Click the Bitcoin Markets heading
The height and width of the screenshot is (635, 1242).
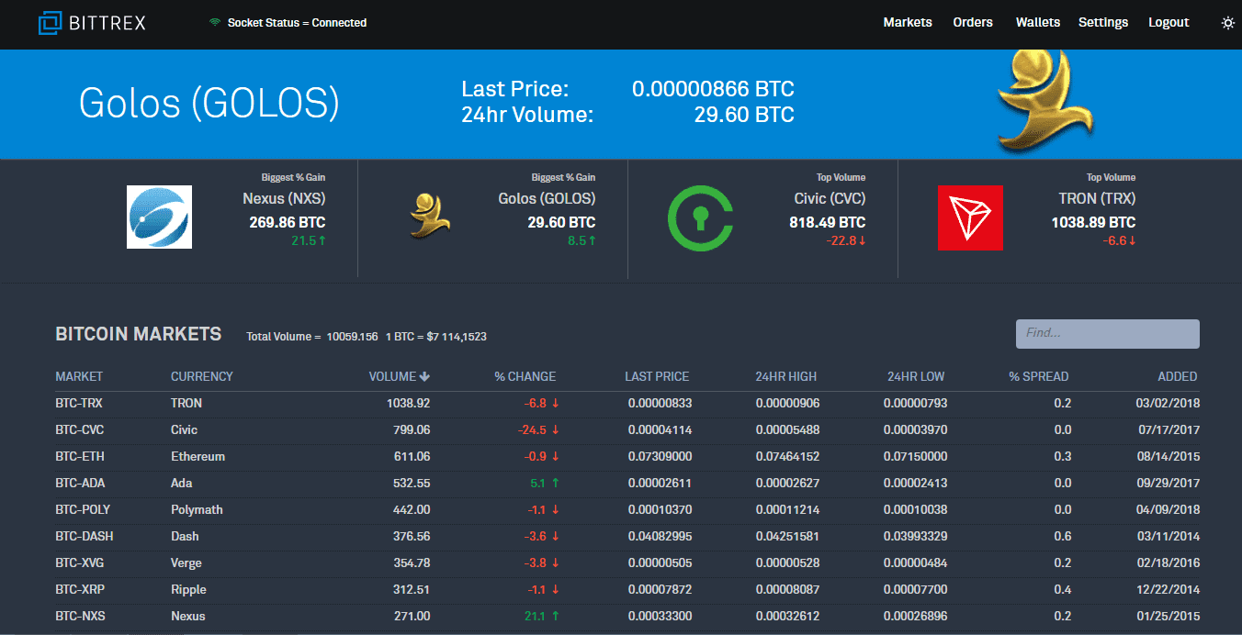pyautogui.click(x=139, y=334)
